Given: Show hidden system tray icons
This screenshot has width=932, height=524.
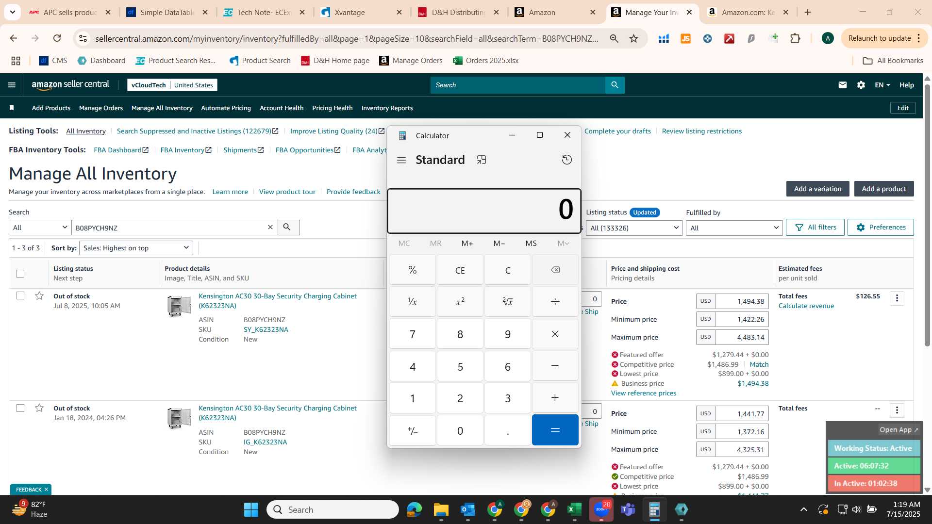Looking at the screenshot, I should [804, 509].
